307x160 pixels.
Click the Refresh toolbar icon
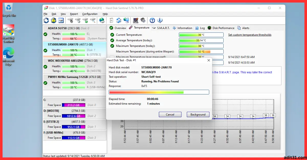click(x=46, y=20)
